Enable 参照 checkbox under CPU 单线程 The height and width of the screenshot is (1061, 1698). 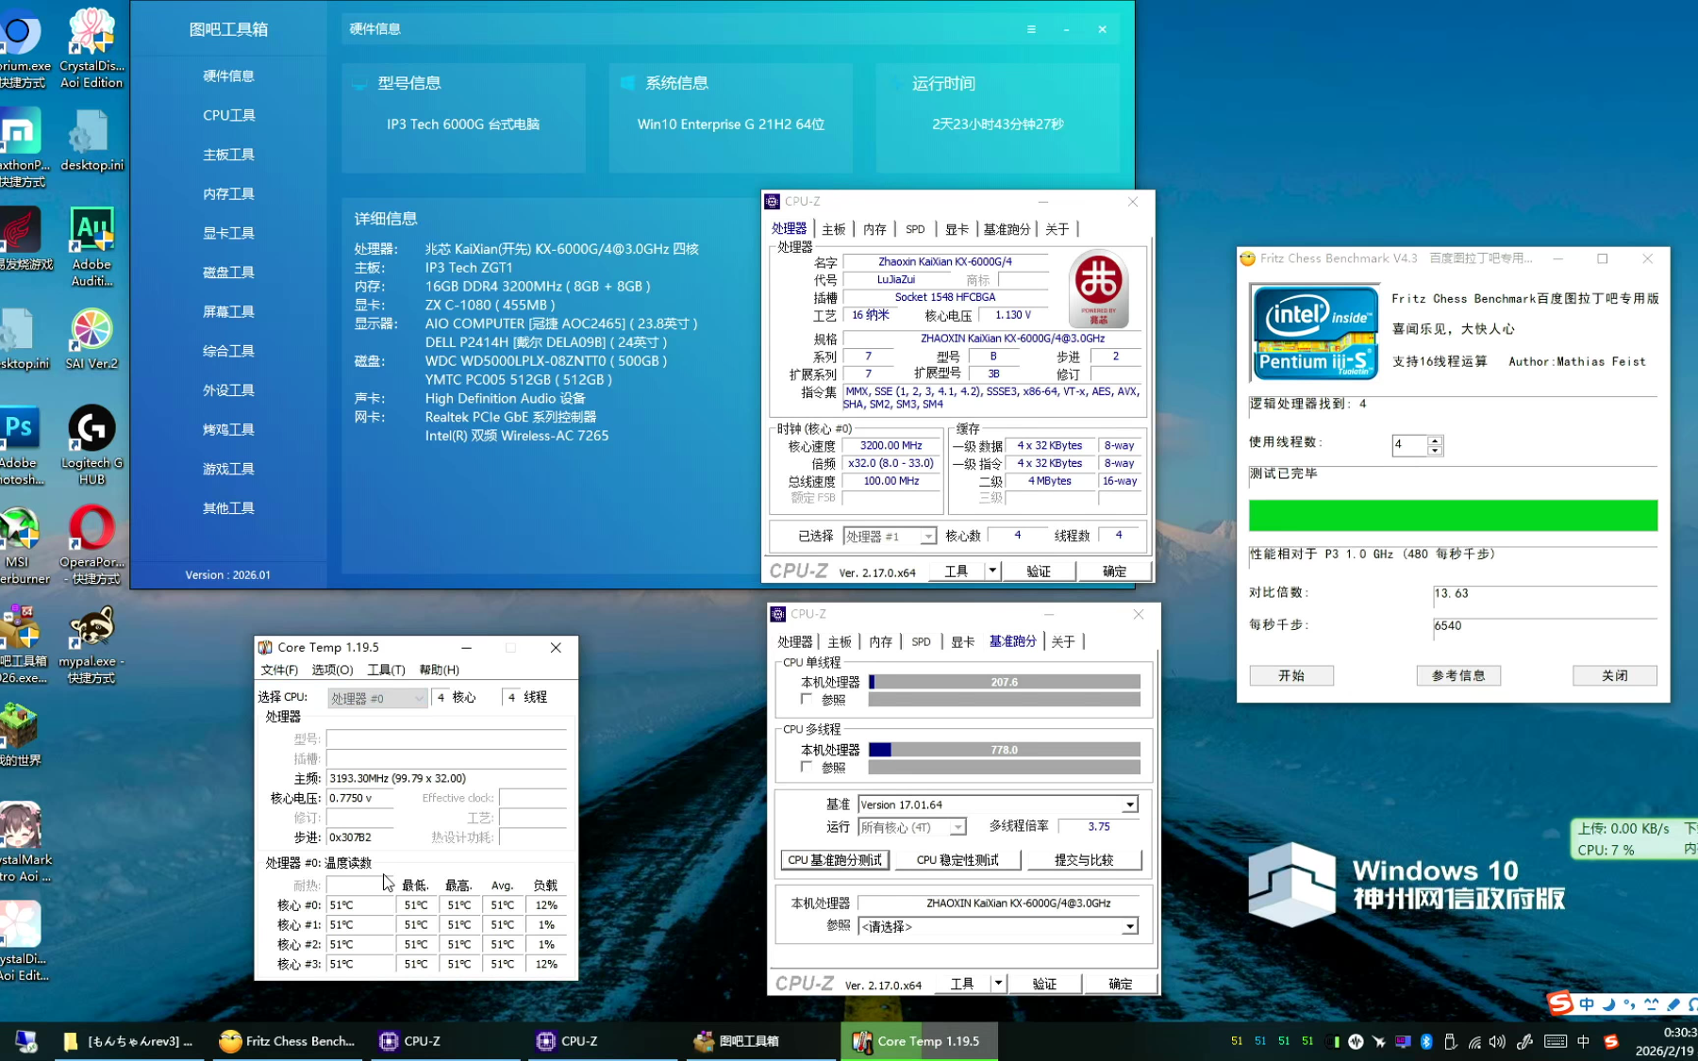(x=807, y=699)
